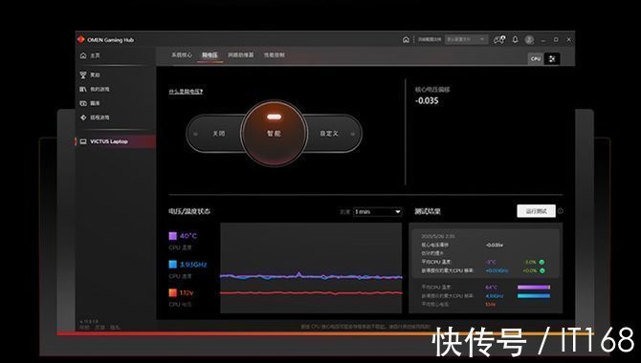This screenshot has height=363, width=641.
Task: Click the voltage and temperature line chart
Action: point(311,268)
